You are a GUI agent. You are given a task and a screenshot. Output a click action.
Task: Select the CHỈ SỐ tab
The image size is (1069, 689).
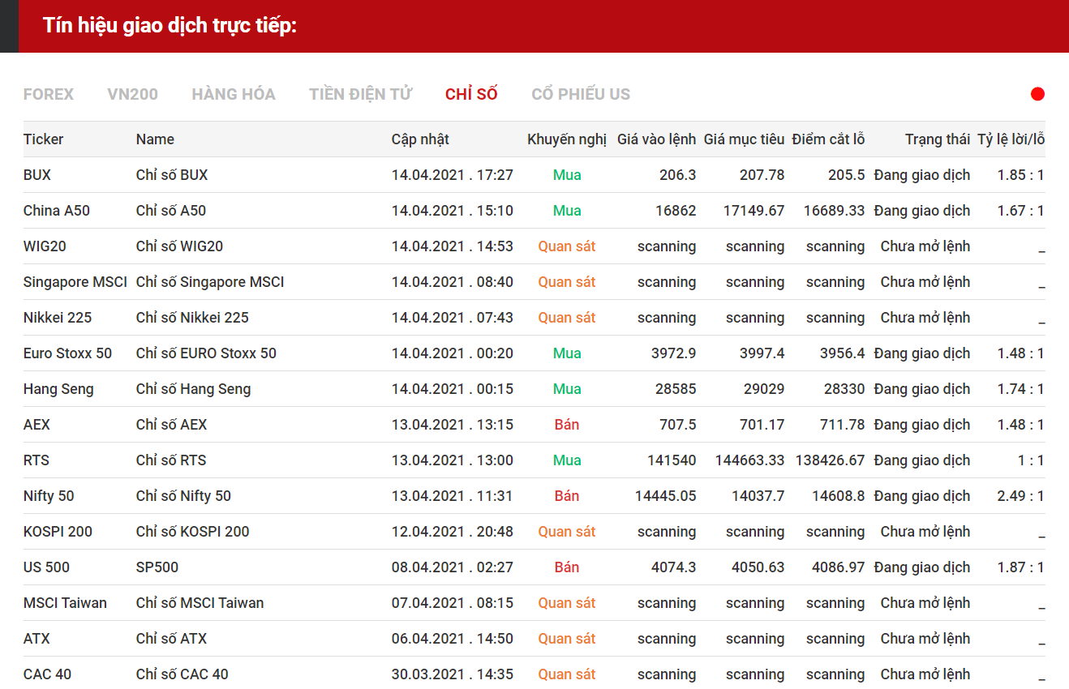click(471, 94)
